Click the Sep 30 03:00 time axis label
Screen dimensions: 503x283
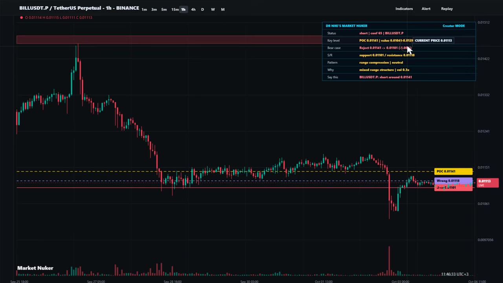[249, 281]
